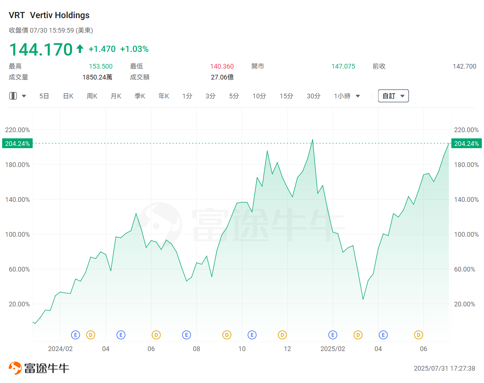Switch to the 日K daily chart tab
This screenshot has width=484, height=383.
[68, 96]
